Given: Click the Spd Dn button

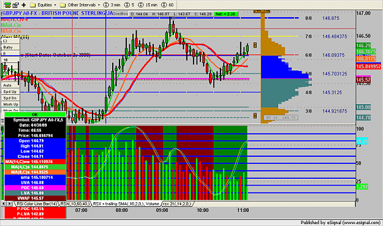Looking at the screenshot, I should [10, 98].
